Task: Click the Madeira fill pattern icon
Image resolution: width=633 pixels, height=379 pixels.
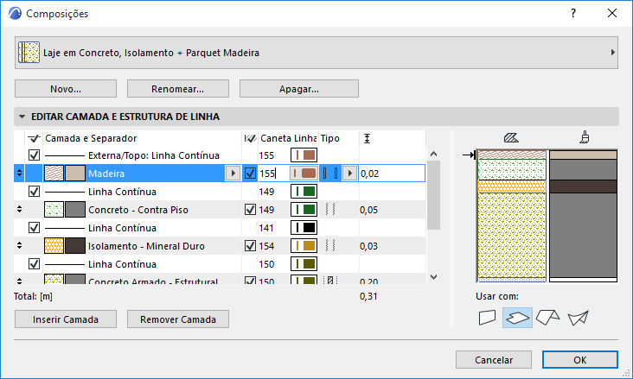Action: point(54,174)
